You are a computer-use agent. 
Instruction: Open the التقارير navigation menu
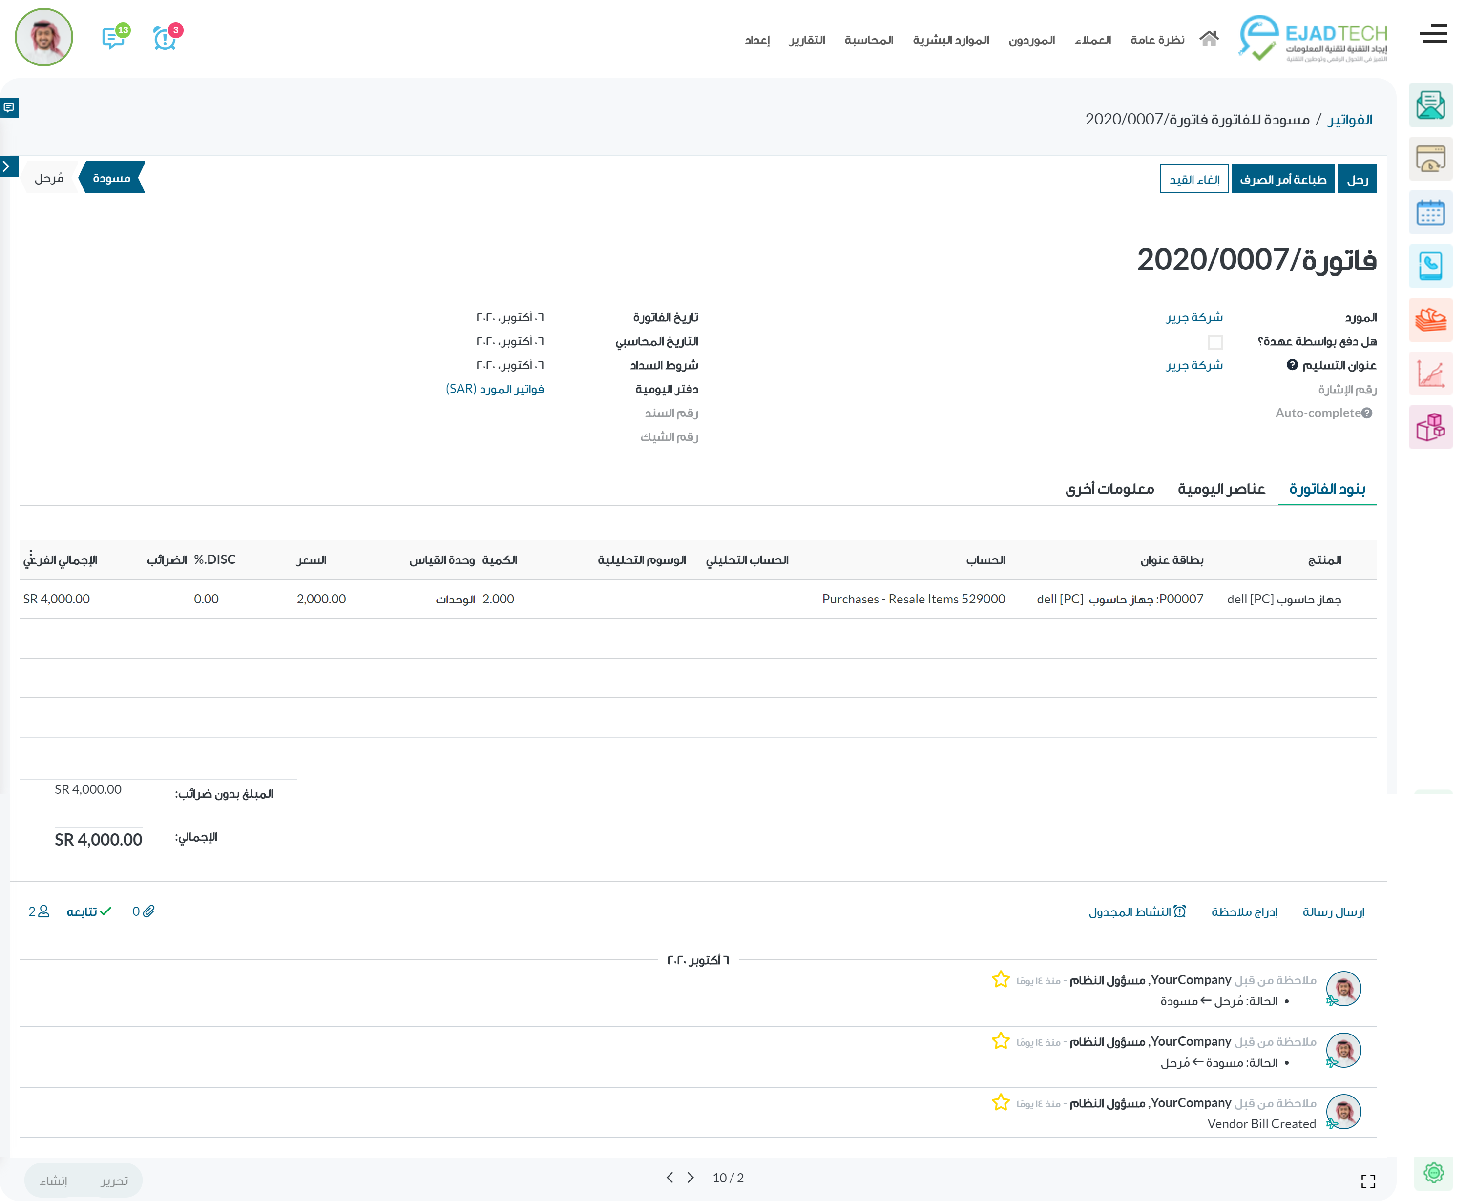[x=807, y=40]
